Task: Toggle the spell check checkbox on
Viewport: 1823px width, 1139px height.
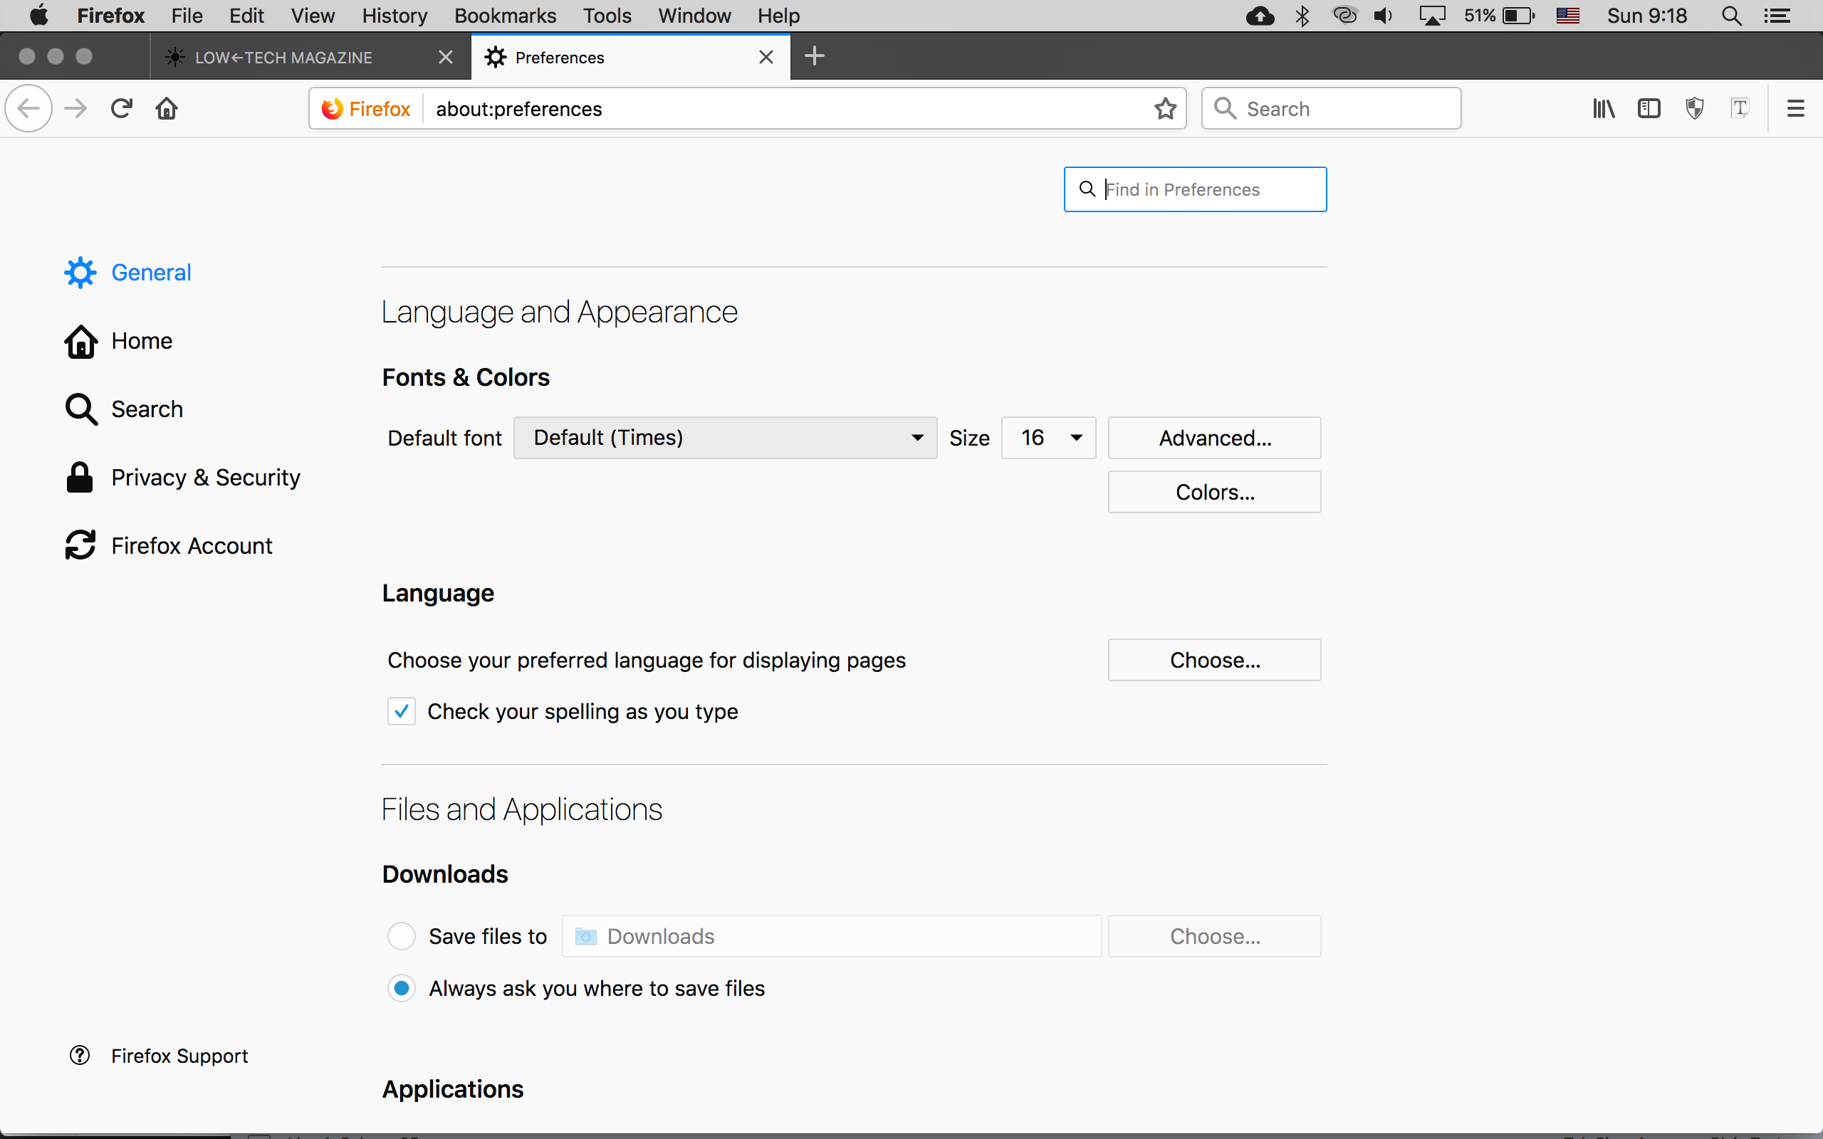Action: pos(402,711)
